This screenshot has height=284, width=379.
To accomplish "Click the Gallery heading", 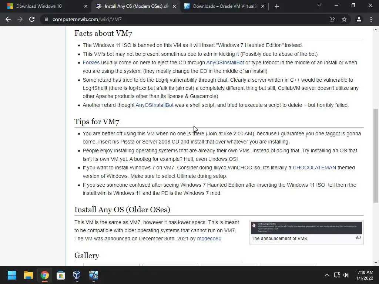I will coord(87,256).
